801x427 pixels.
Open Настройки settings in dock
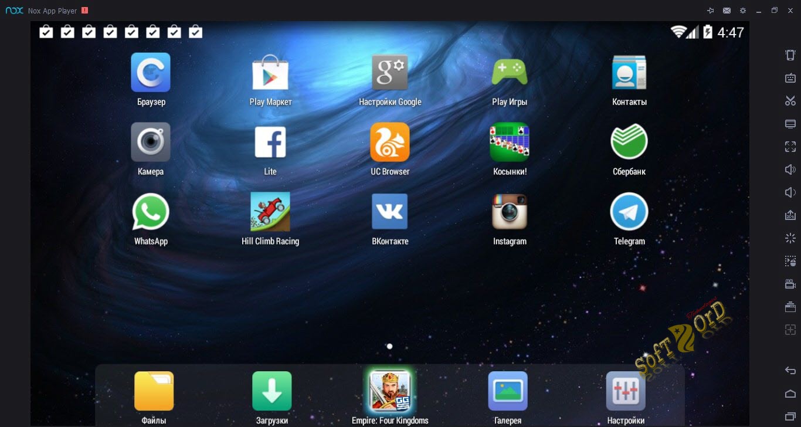point(626,391)
